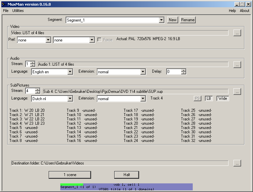Toggle the Wide subpicture button

[223, 98]
